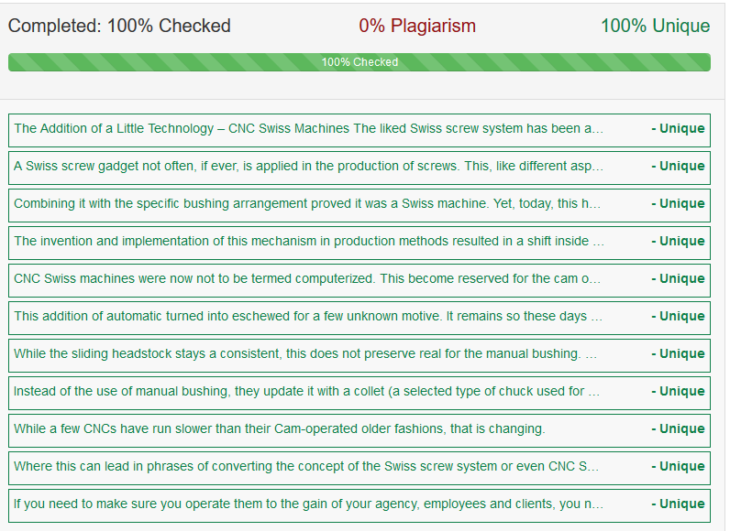Select the sentence "A Swiss screw gadget not often"
Image resolution: width=730 pixels, height=531 pixels.
pos(309,167)
